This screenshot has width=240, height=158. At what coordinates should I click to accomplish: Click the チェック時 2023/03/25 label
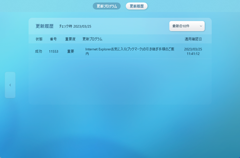75,26
